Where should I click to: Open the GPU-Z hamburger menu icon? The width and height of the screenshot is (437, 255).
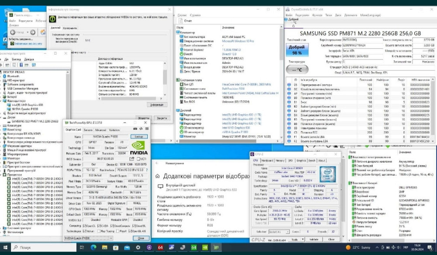point(147,129)
